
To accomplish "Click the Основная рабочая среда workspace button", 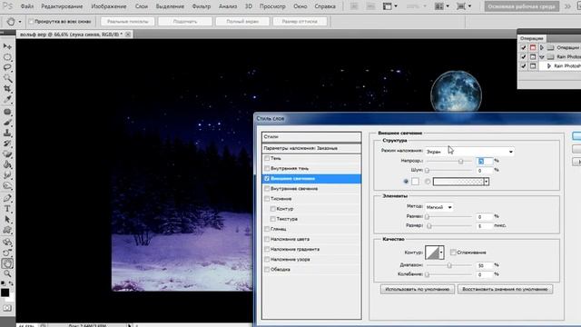I will click(522, 6).
